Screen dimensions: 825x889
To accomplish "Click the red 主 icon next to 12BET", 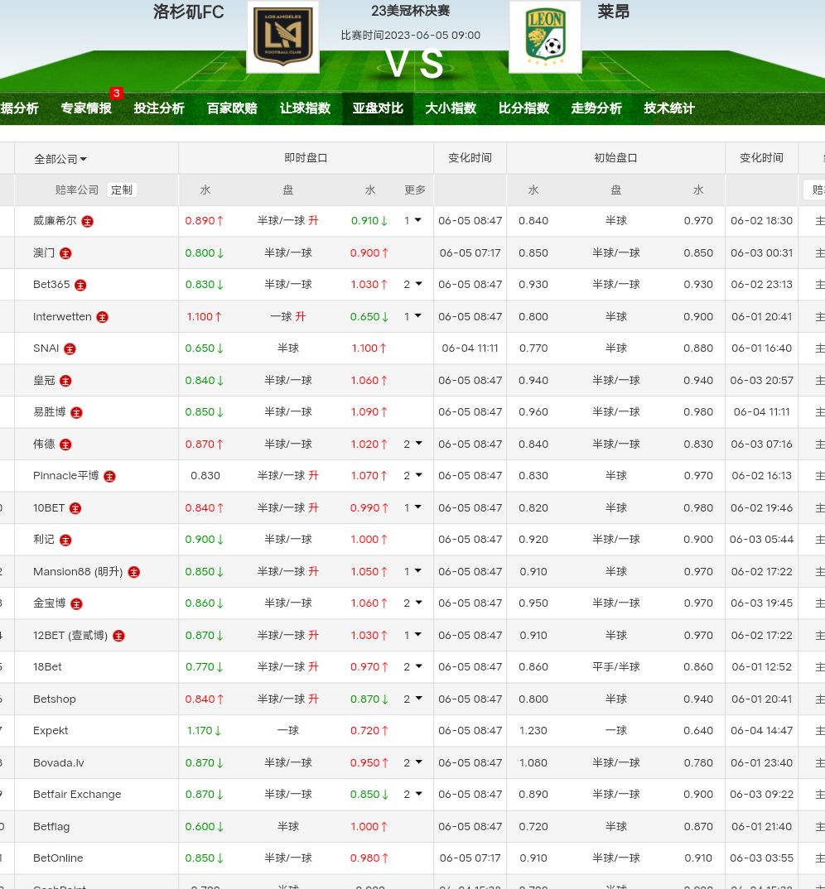I will [118, 637].
